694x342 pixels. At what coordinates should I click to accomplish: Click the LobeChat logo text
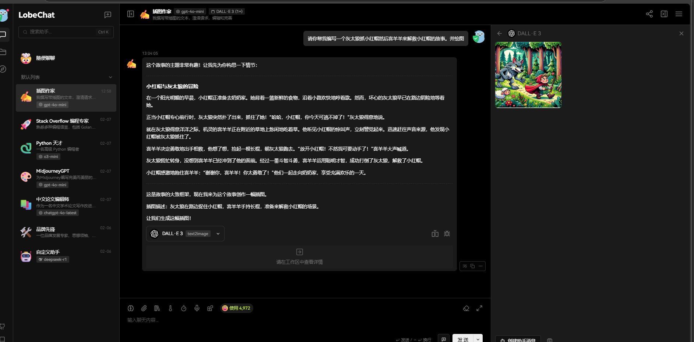click(36, 15)
